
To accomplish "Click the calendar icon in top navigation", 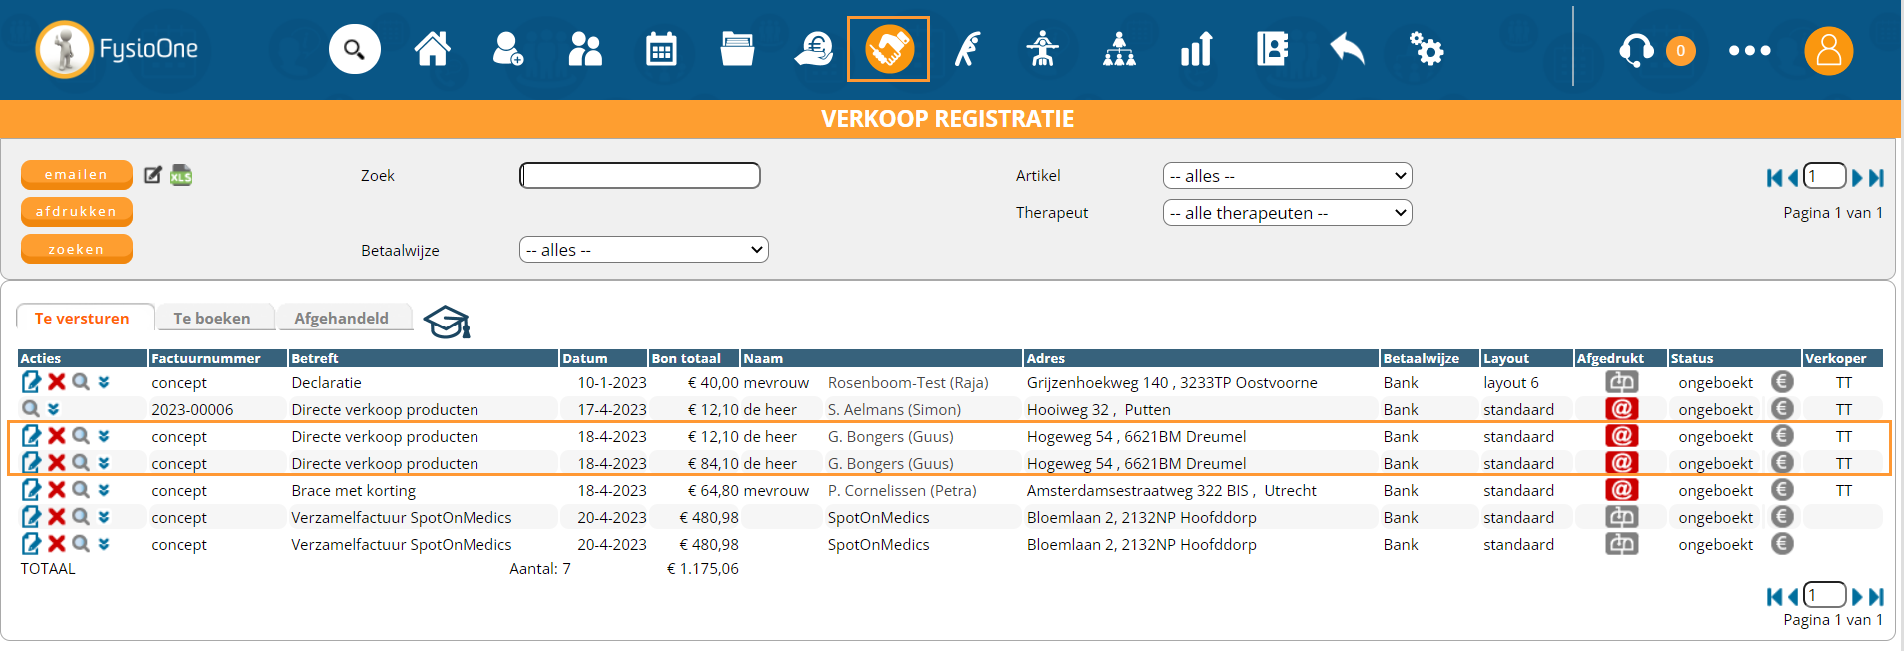I will [661, 49].
